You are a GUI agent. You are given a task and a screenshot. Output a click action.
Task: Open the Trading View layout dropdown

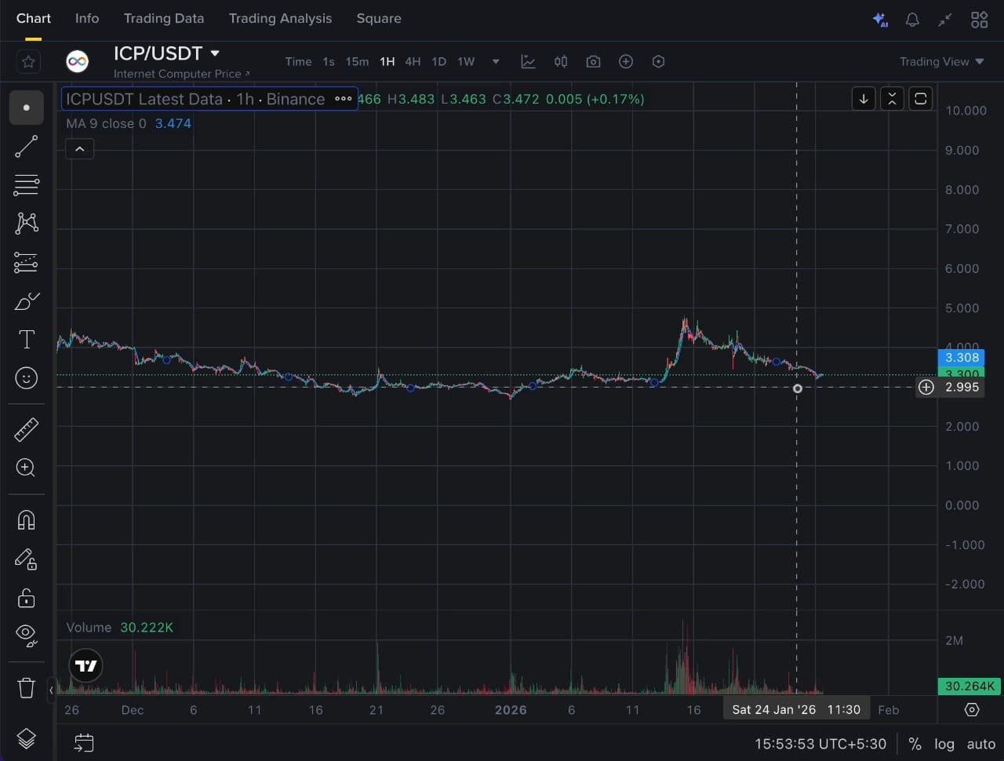point(940,61)
